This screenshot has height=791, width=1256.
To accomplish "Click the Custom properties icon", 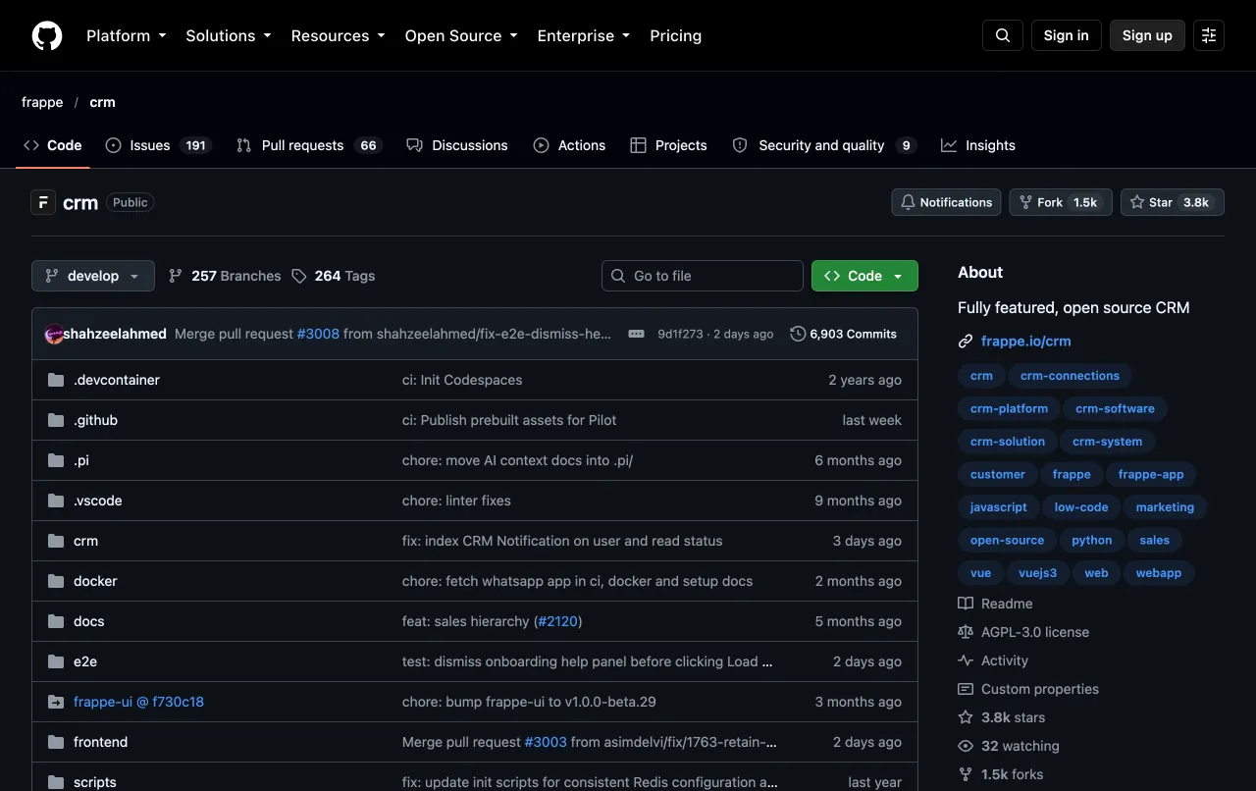I will (x=966, y=689).
